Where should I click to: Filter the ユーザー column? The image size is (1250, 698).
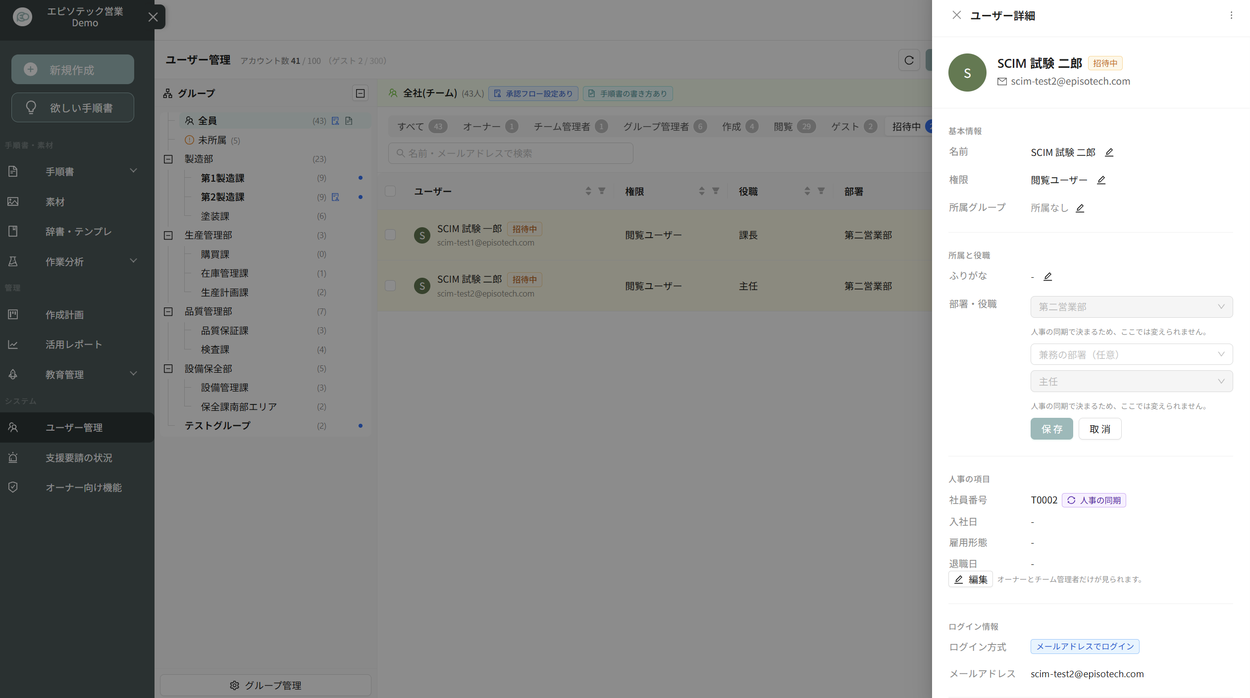(x=602, y=191)
